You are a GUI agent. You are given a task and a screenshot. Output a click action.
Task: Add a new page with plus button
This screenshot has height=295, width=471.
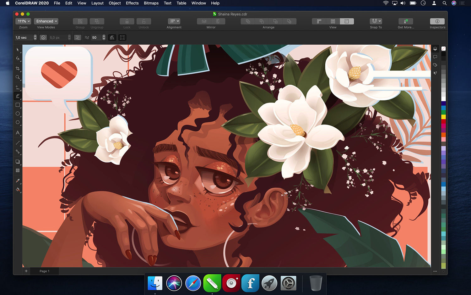click(26, 271)
